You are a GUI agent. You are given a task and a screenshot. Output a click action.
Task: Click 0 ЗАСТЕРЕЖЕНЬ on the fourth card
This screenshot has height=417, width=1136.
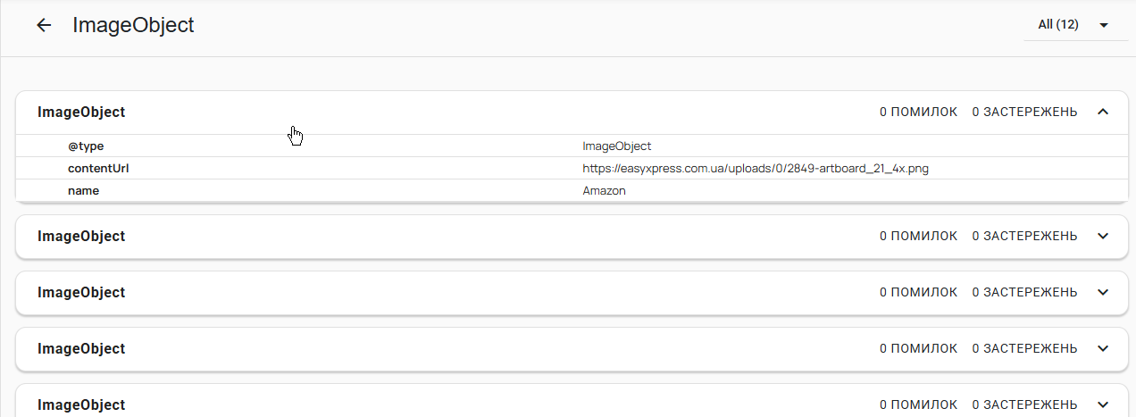[x=1024, y=349]
